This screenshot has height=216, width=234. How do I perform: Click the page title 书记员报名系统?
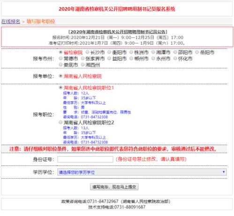pyautogui.click(x=117, y=9)
